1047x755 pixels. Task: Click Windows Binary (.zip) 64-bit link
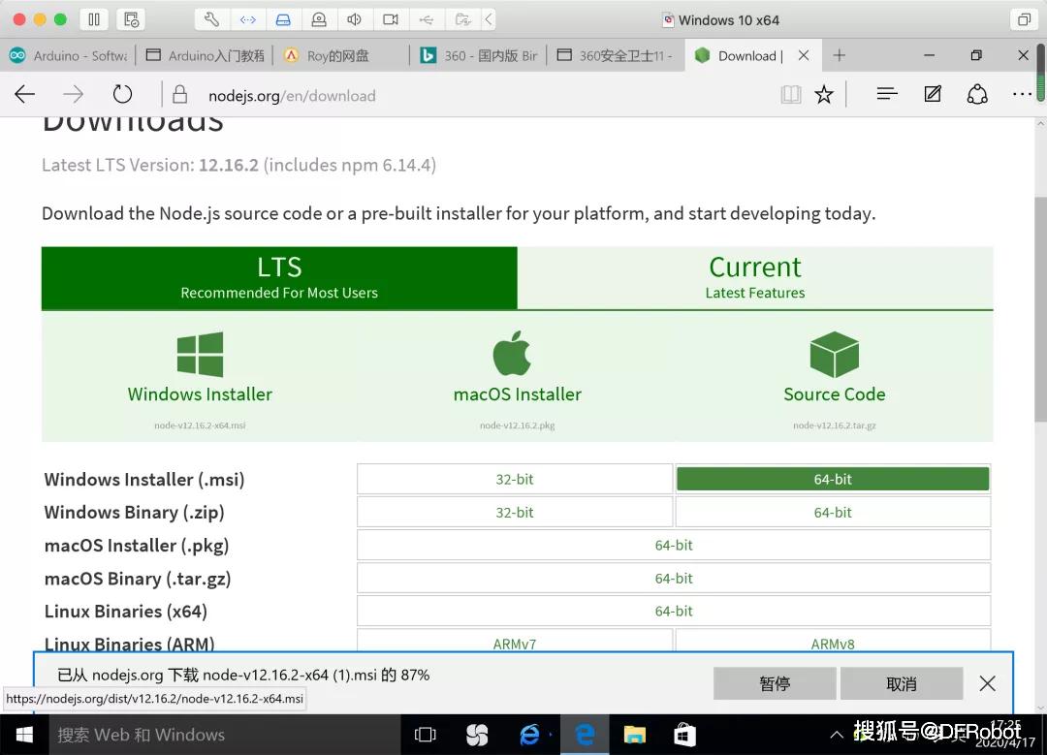(833, 512)
